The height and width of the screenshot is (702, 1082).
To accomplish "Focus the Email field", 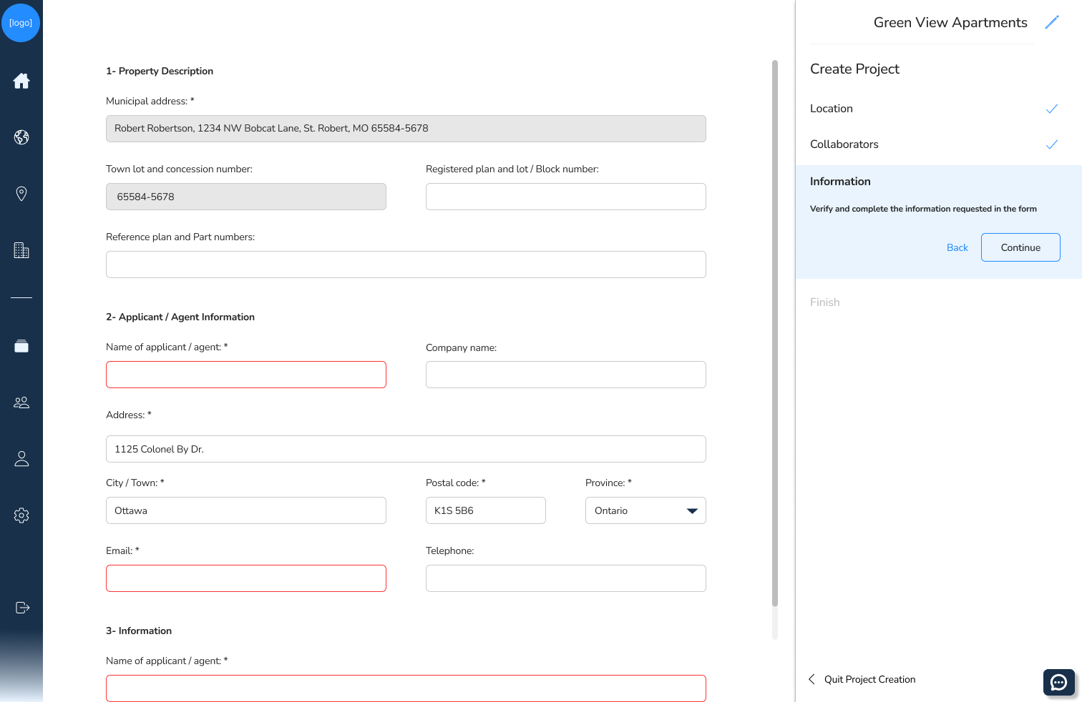I will (246, 578).
